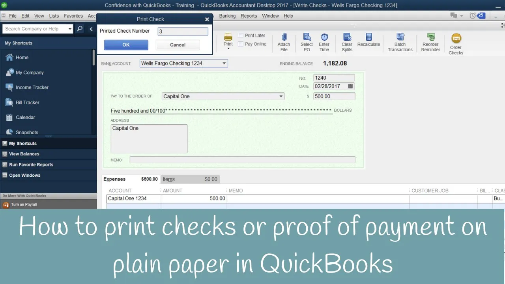Expand the Pay to the Order Of dropdown

tap(281, 96)
